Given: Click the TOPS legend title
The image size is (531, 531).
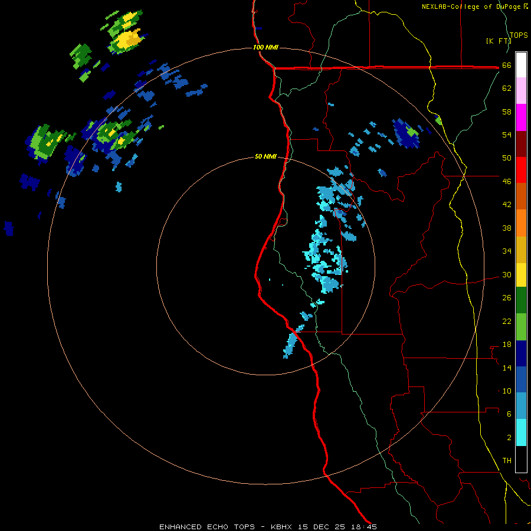Looking at the screenshot, I should [x=519, y=35].
